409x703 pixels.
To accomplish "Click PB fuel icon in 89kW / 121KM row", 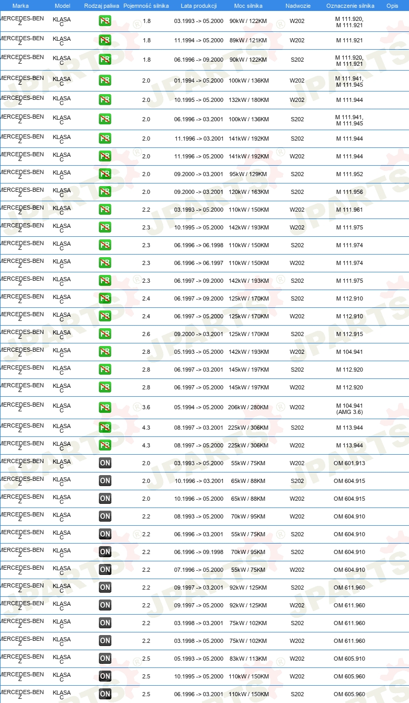I will point(105,40).
